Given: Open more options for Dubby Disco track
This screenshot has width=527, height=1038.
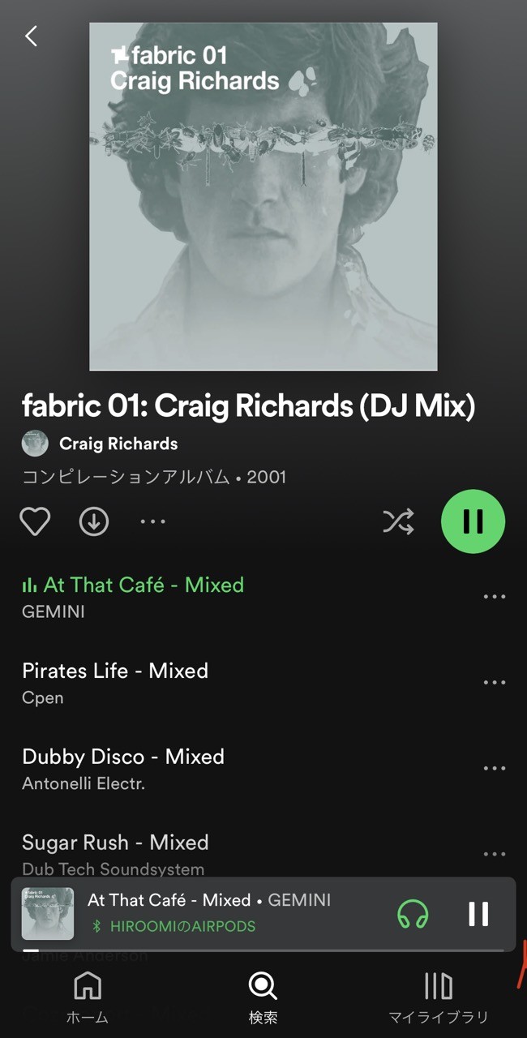Looking at the screenshot, I should point(495,769).
